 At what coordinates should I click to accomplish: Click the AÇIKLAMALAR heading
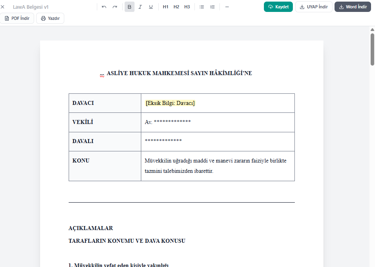[90, 228]
